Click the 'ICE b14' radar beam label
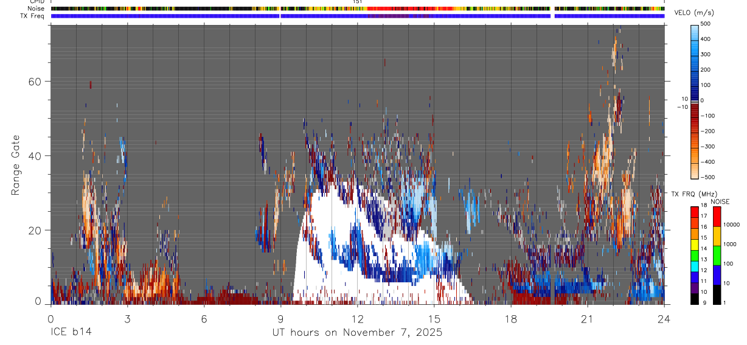This screenshot has height=345, width=747. click(71, 332)
